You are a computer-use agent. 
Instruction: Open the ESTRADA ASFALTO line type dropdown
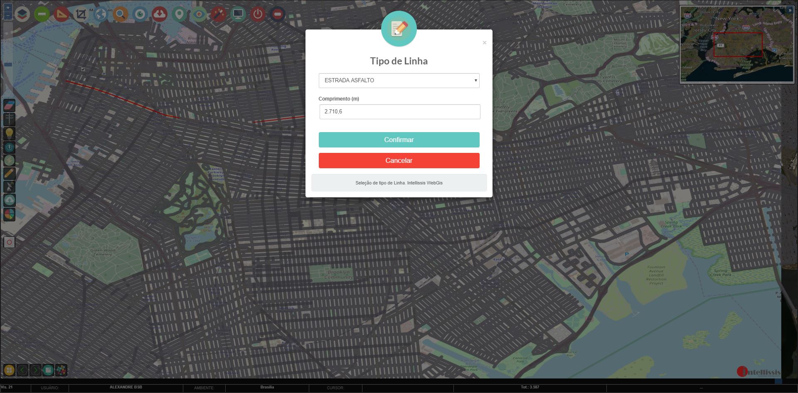[x=399, y=81]
